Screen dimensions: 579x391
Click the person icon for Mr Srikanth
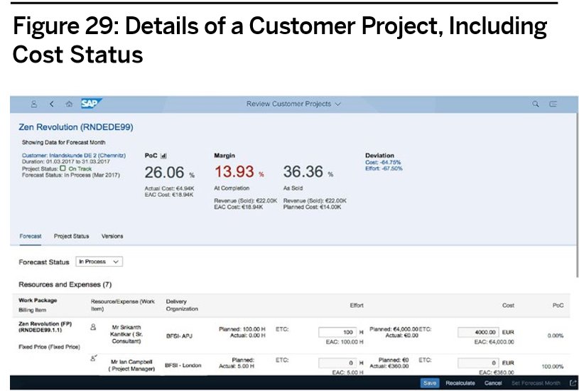93,327
